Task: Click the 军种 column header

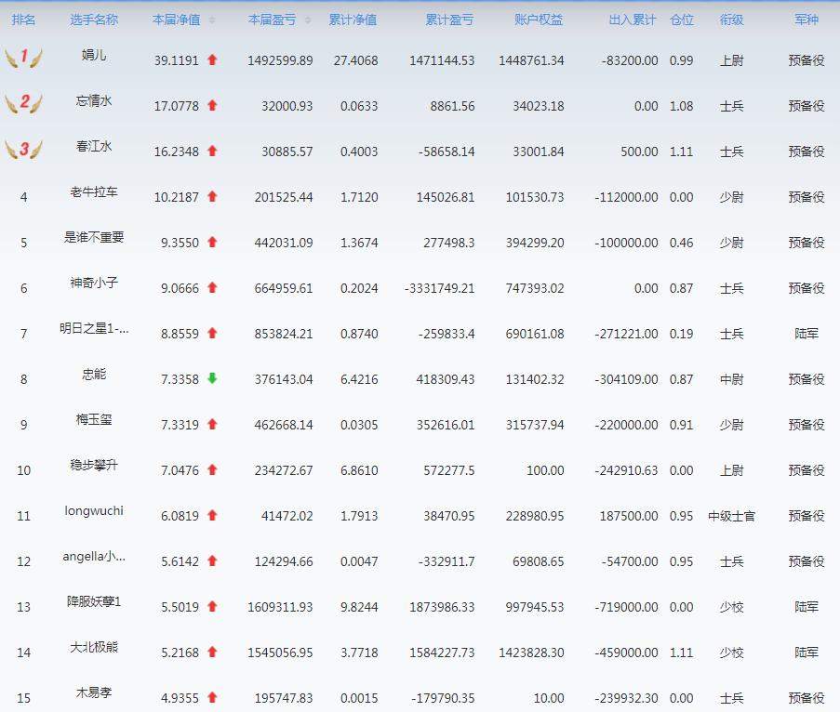Action: (807, 20)
